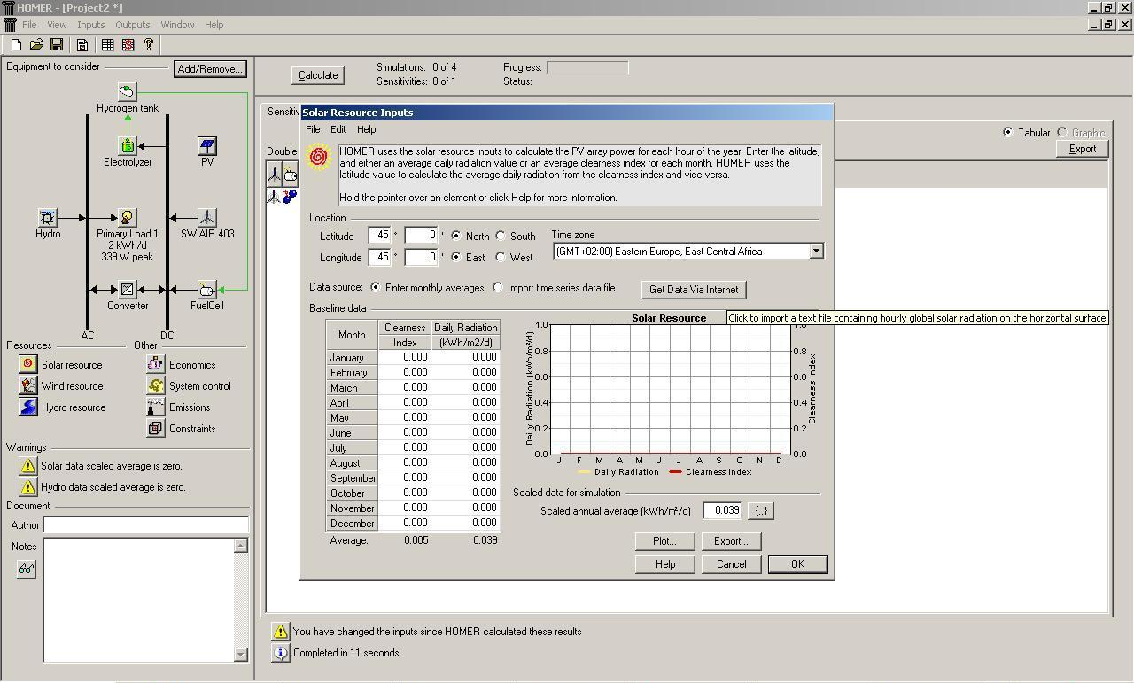Viewport: 1134px width, 683px height.
Task: Open the Emissions icon
Action: click(x=155, y=407)
